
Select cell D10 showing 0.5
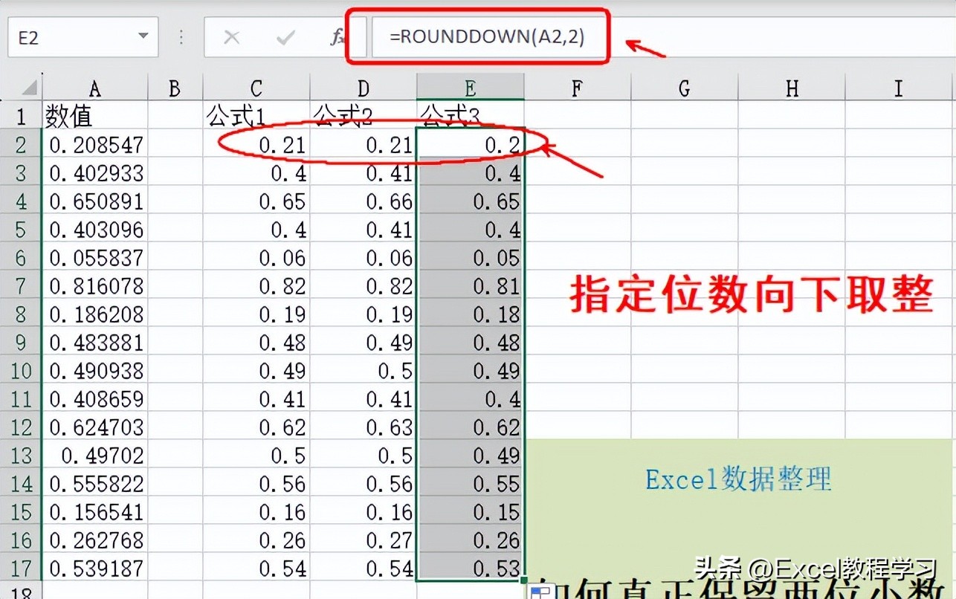click(x=363, y=370)
